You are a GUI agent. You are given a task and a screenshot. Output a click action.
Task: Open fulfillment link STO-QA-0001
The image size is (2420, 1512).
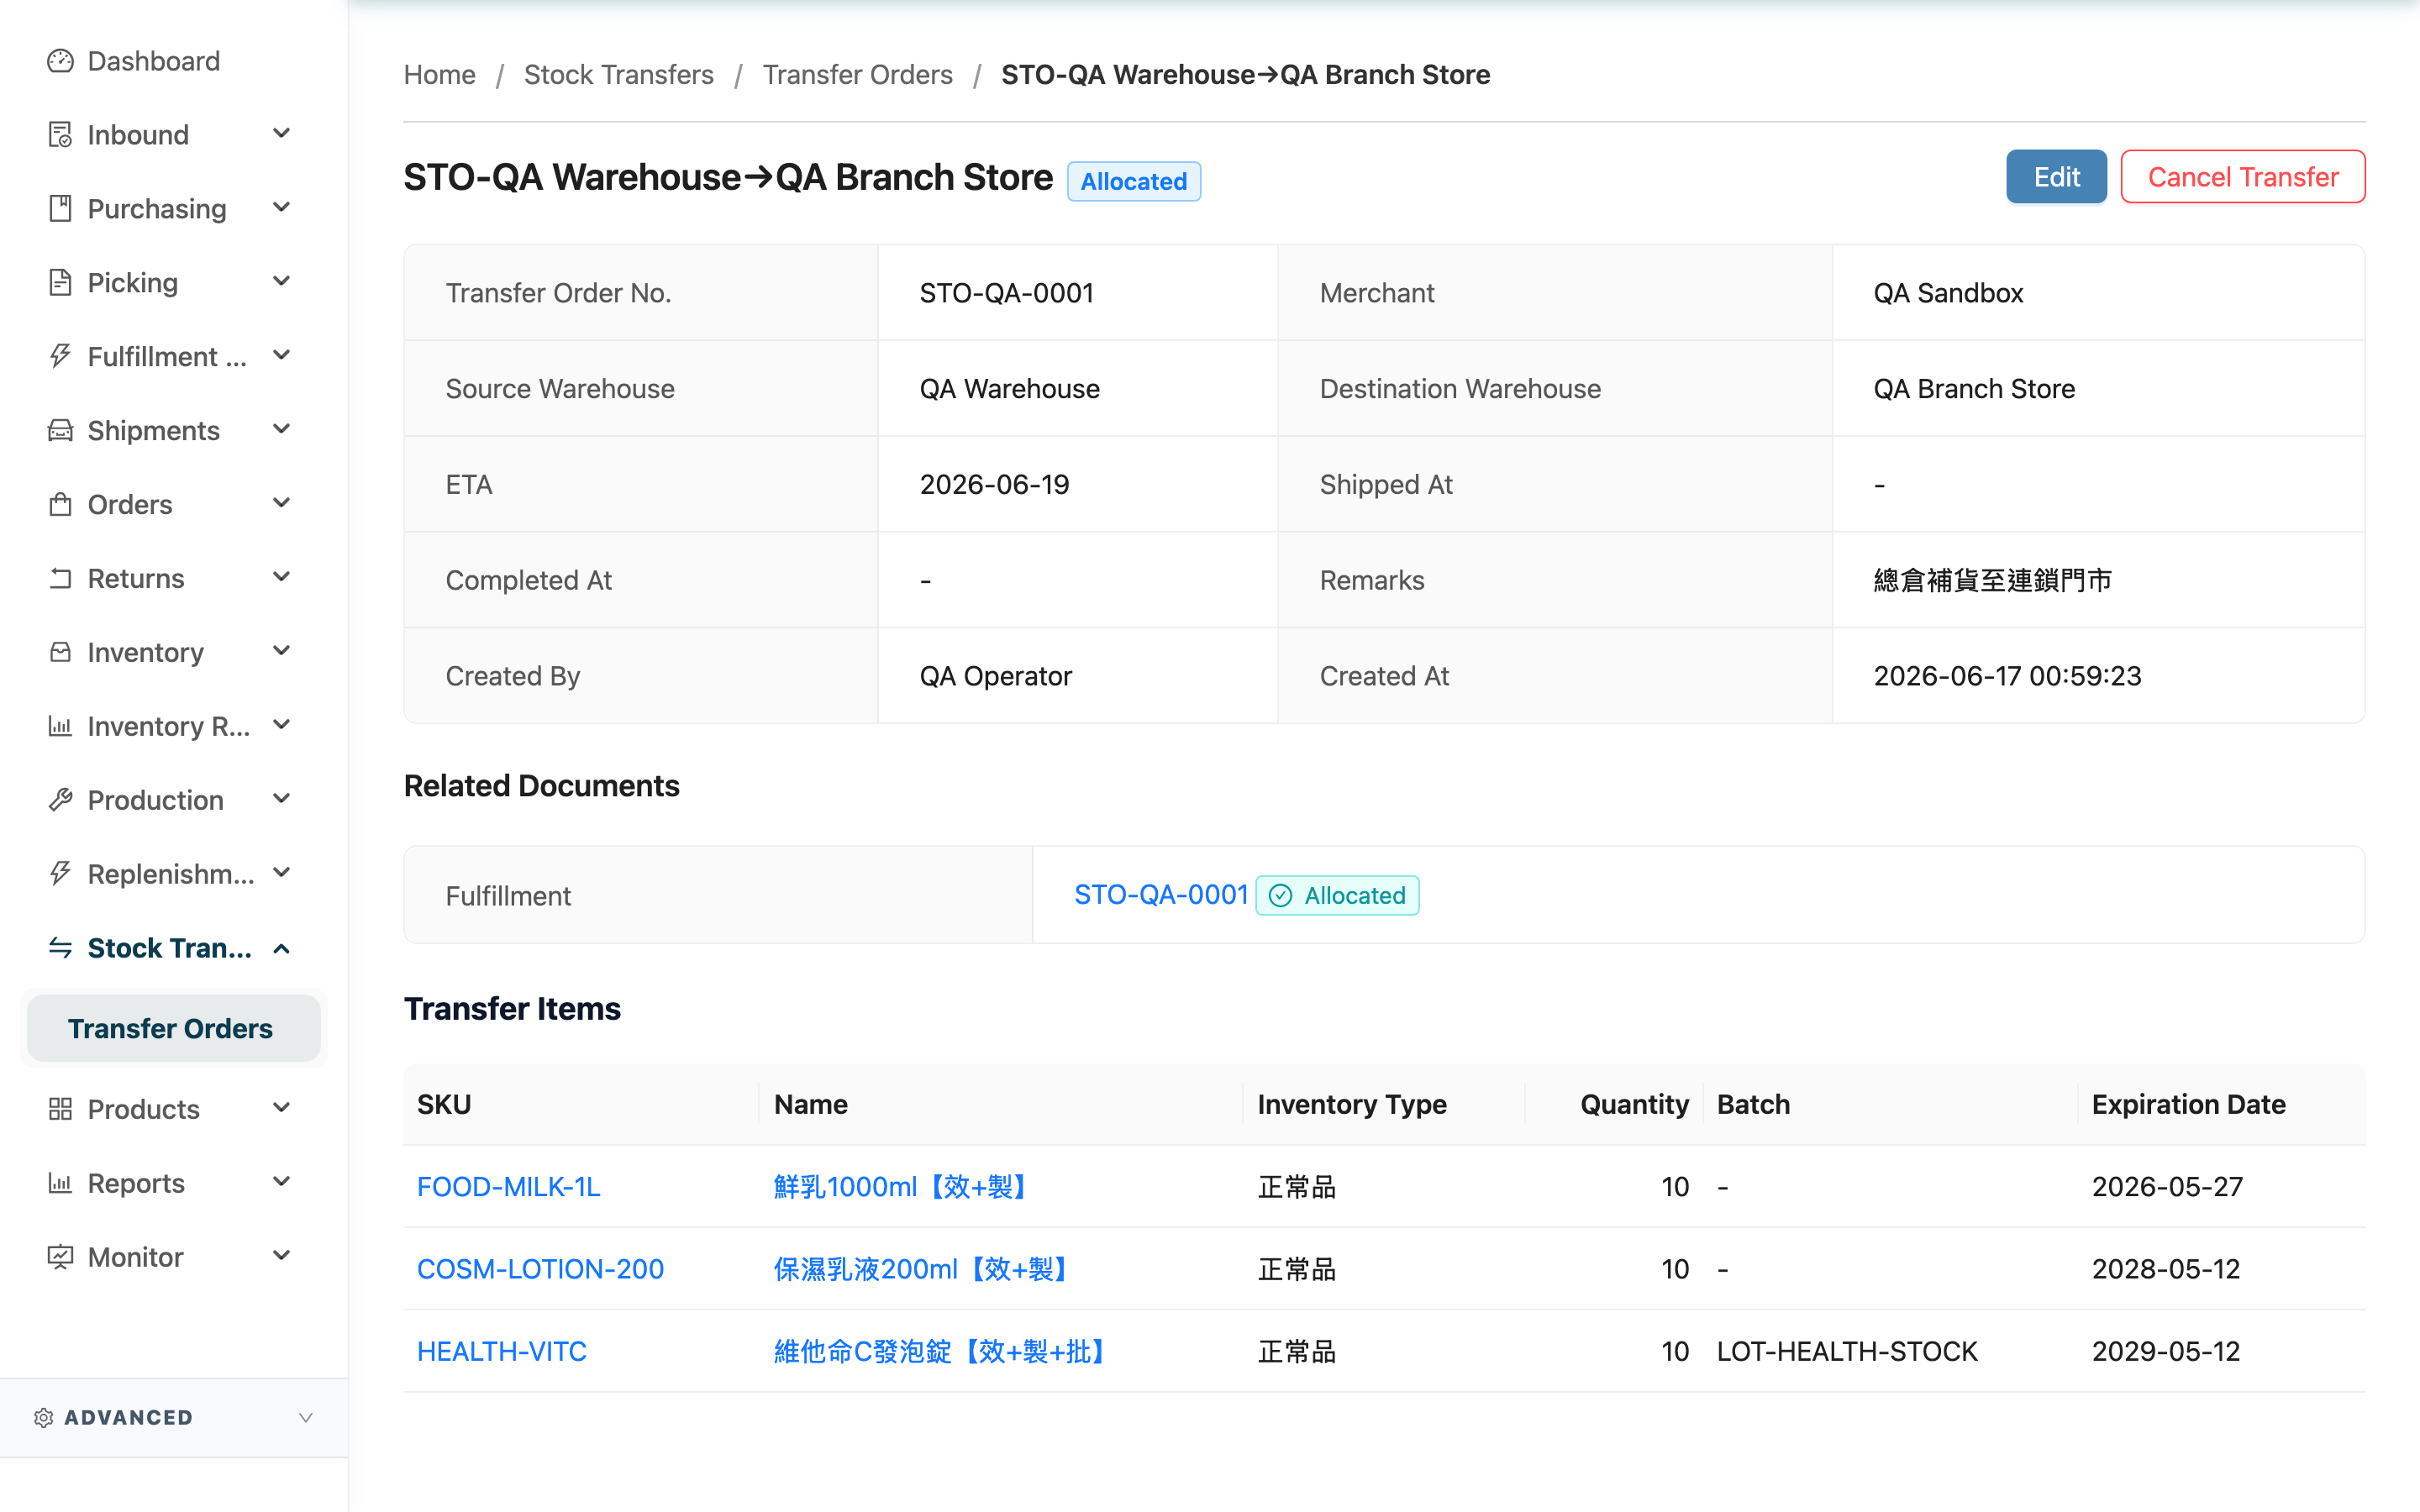click(x=1161, y=895)
